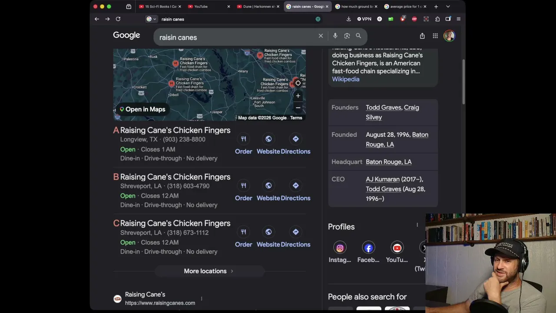The height and width of the screenshot is (313, 556).
Task: Zoom in on the map
Action: tap(298, 96)
